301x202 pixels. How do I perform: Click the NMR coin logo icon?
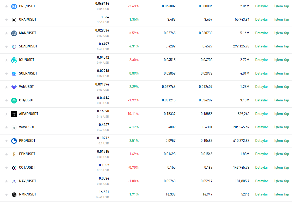tap(14, 195)
